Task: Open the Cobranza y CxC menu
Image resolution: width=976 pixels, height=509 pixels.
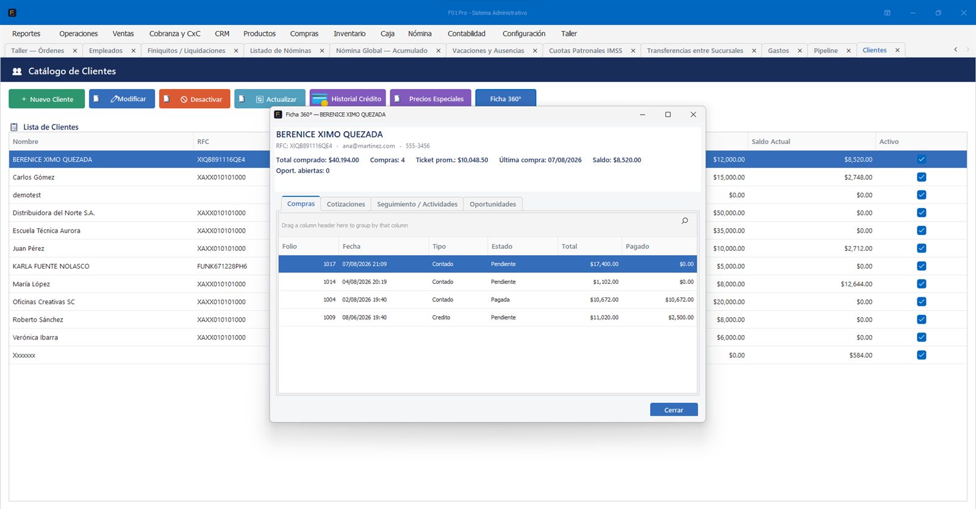Action: (x=174, y=34)
